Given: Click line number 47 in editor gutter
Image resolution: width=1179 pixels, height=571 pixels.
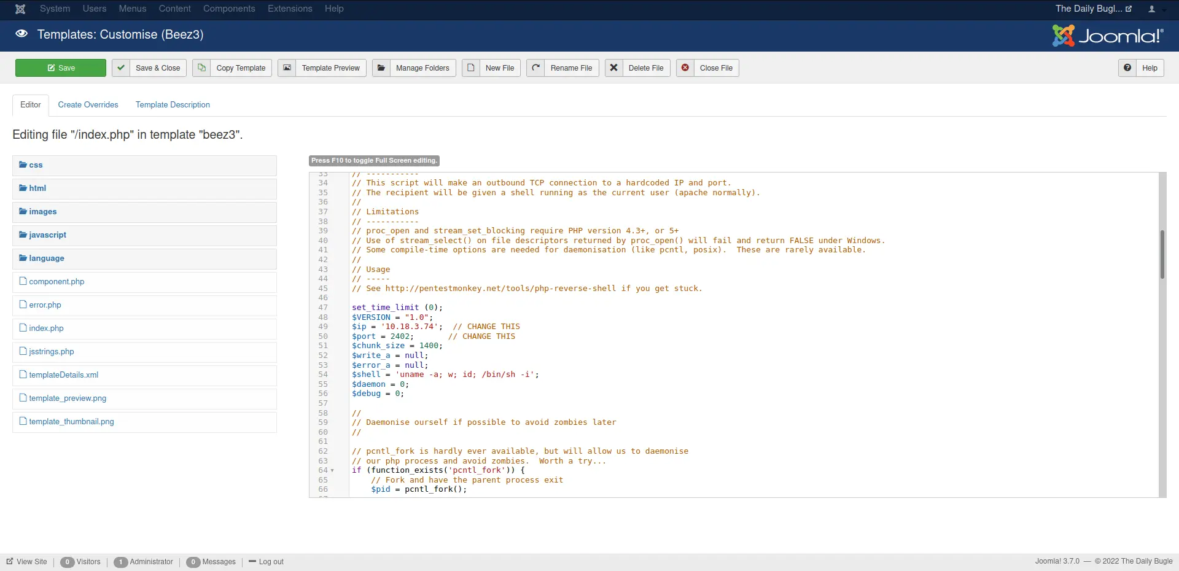Looking at the screenshot, I should click(x=323, y=308).
